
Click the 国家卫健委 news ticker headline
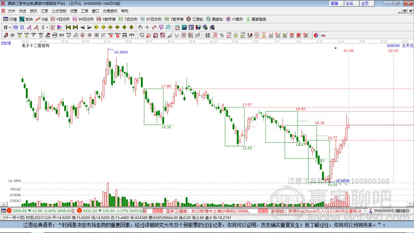click(x=209, y=211)
